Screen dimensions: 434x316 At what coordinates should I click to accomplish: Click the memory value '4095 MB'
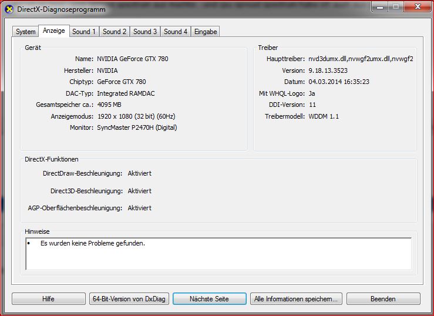(x=109, y=105)
